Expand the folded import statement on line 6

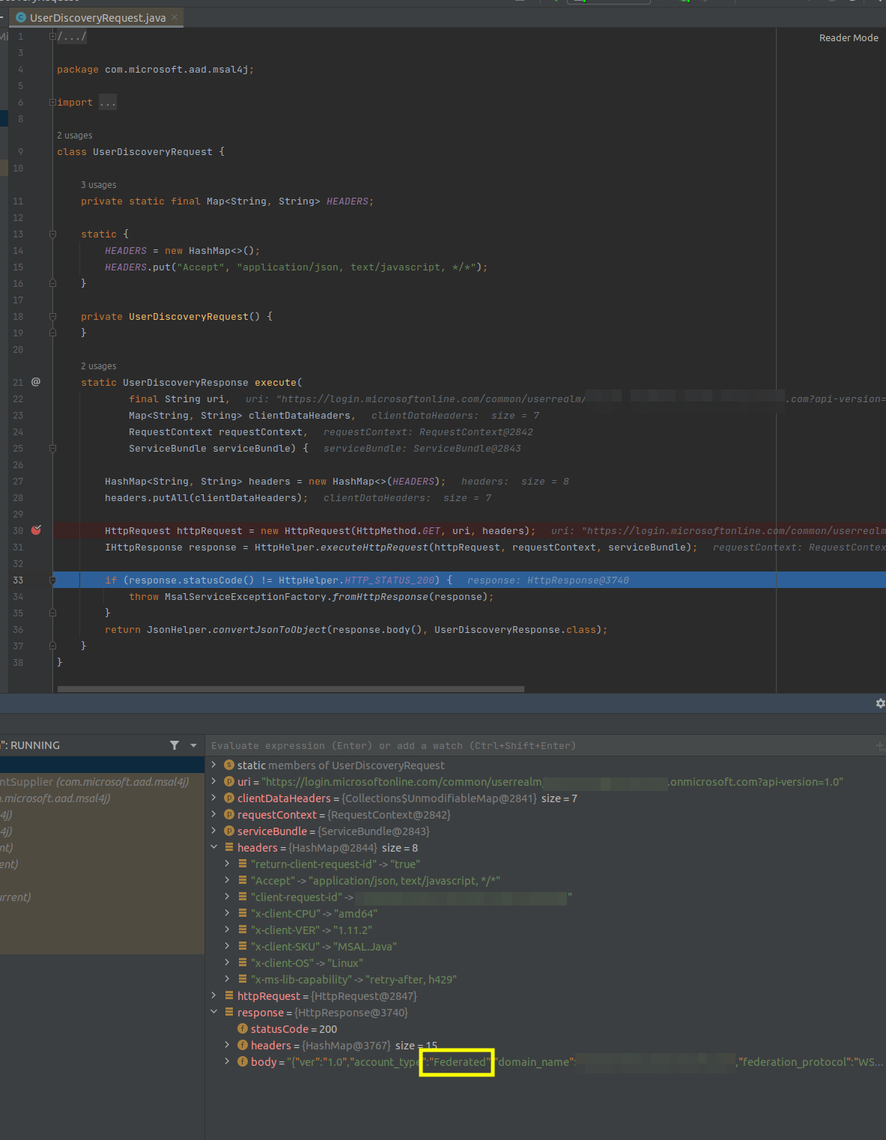[51, 101]
